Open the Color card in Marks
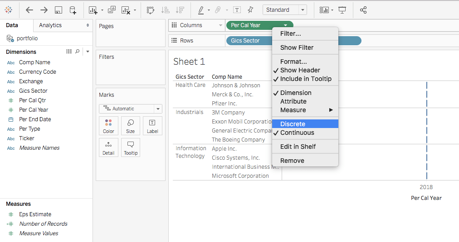This screenshot has height=242, width=459. pyautogui.click(x=108, y=126)
